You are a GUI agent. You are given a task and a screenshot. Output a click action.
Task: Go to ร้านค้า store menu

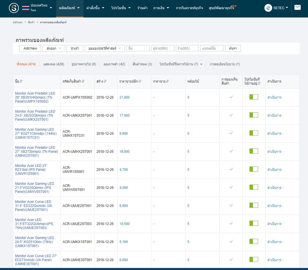142,8
